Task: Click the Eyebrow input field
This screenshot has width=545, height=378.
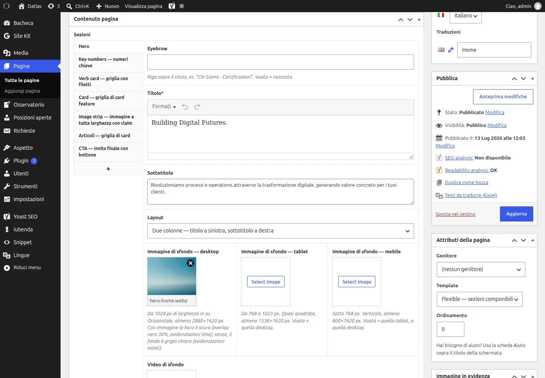Action: (x=280, y=62)
